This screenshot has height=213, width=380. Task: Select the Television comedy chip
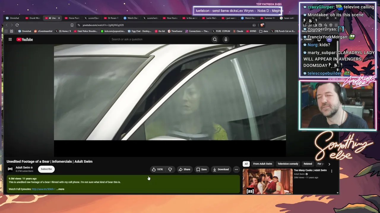coord(288,164)
